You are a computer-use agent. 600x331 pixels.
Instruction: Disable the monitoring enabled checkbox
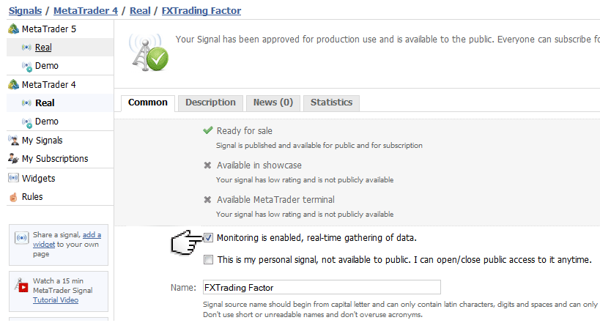point(209,238)
